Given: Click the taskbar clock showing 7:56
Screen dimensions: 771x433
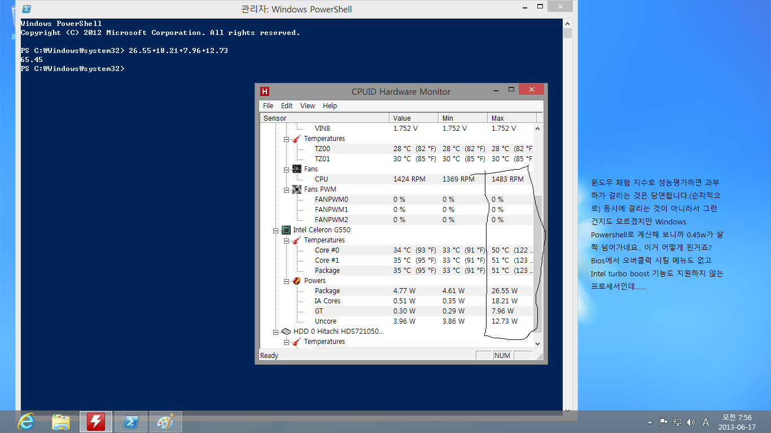Looking at the screenshot, I should tap(737, 422).
